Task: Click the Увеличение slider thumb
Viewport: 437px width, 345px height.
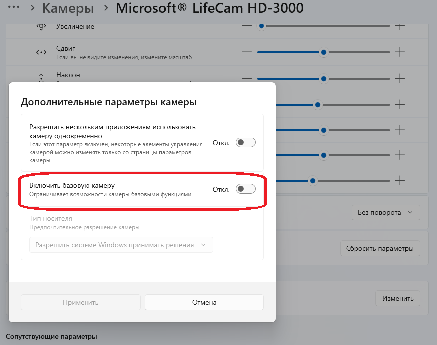Action: point(262,26)
